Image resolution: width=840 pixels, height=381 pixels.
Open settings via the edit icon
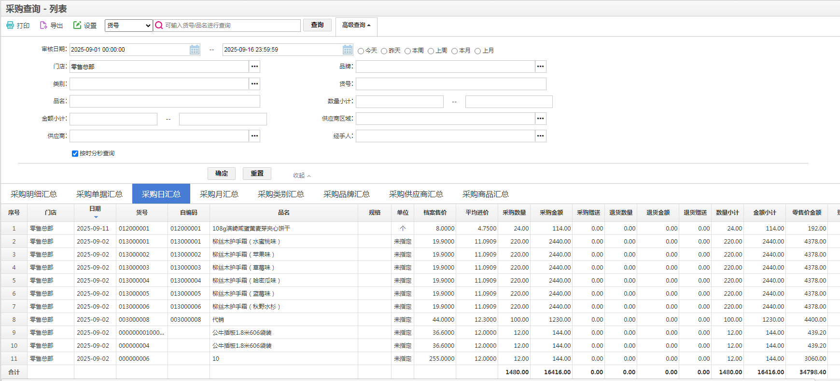[77, 25]
